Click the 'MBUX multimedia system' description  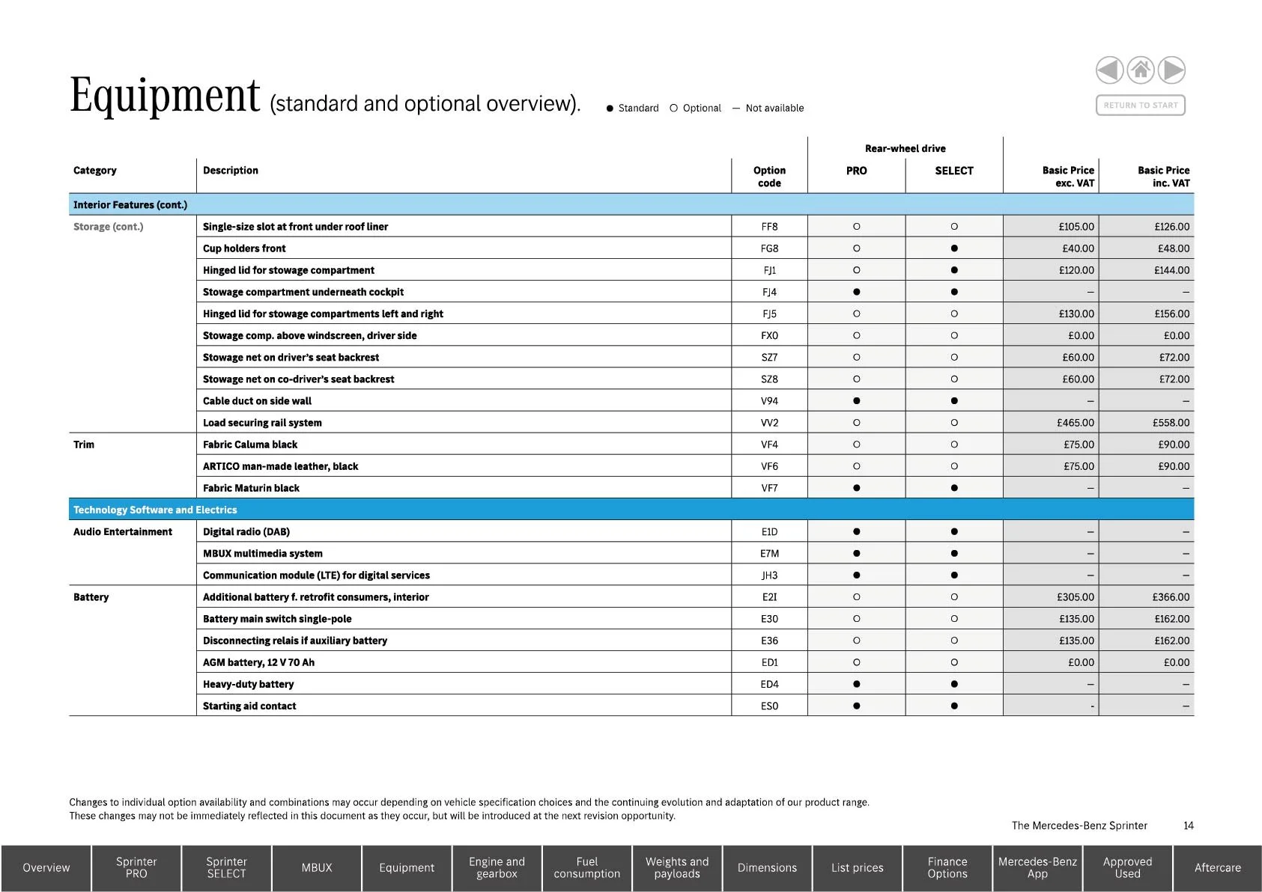263,554
